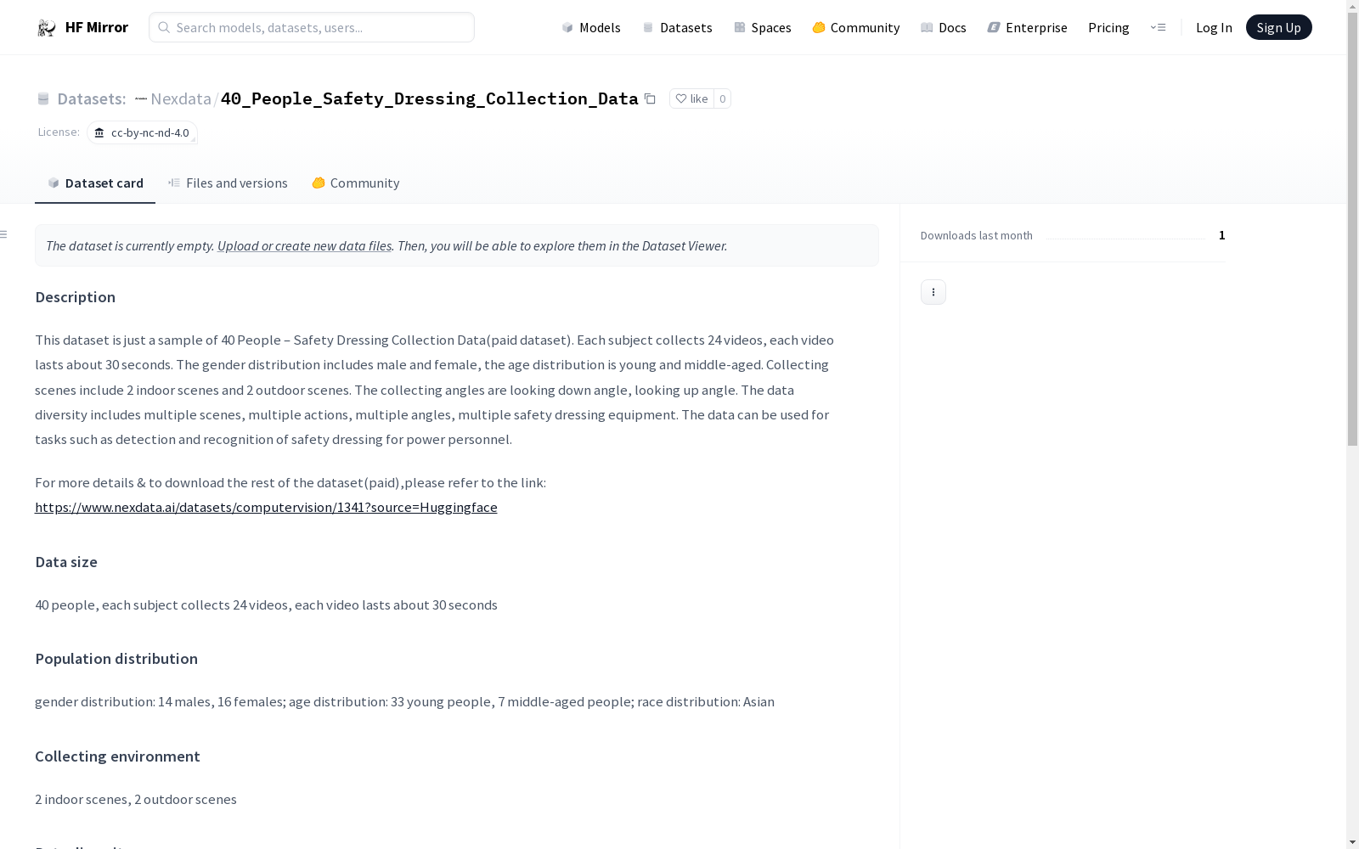Click the Collecting environment heading
The image size is (1359, 849).
[x=117, y=756]
